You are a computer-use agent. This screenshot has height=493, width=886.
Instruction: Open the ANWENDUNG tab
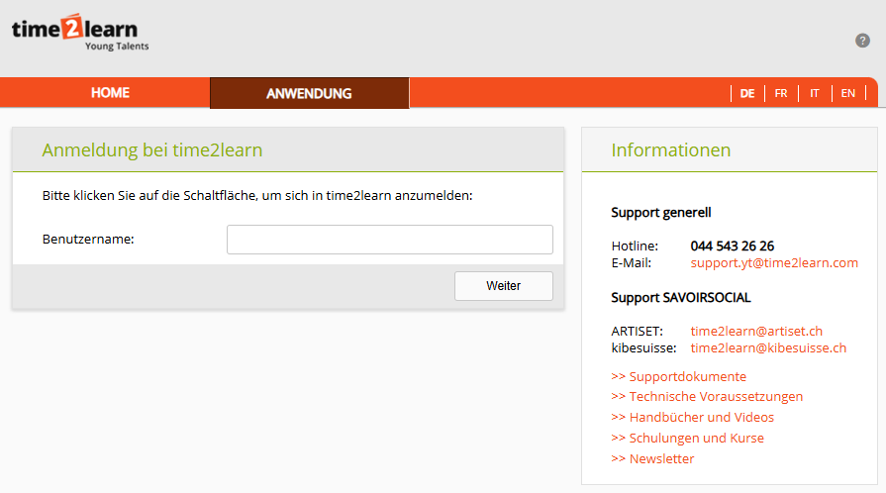click(309, 93)
